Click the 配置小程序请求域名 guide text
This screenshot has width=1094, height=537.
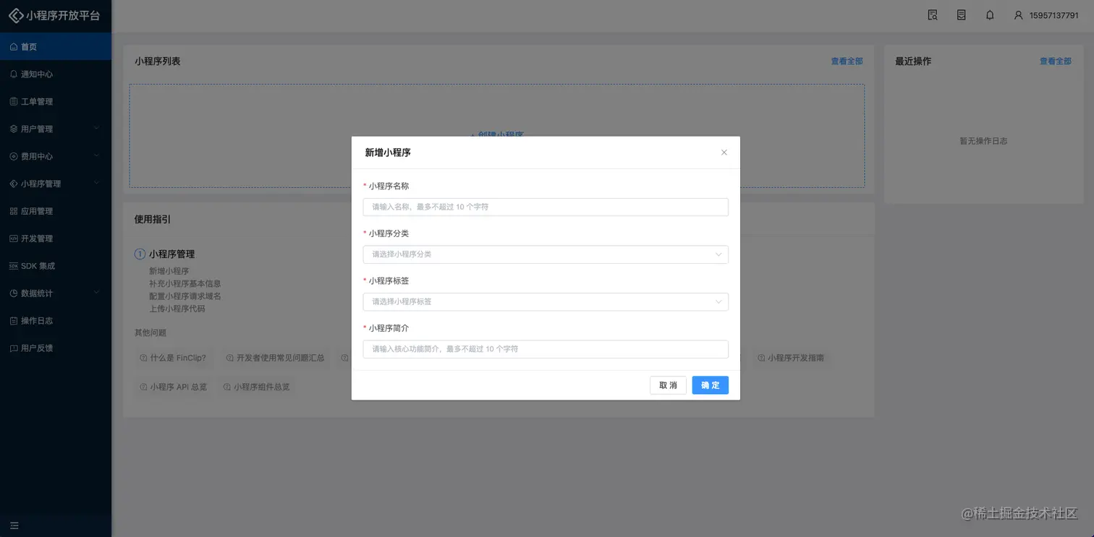(185, 296)
